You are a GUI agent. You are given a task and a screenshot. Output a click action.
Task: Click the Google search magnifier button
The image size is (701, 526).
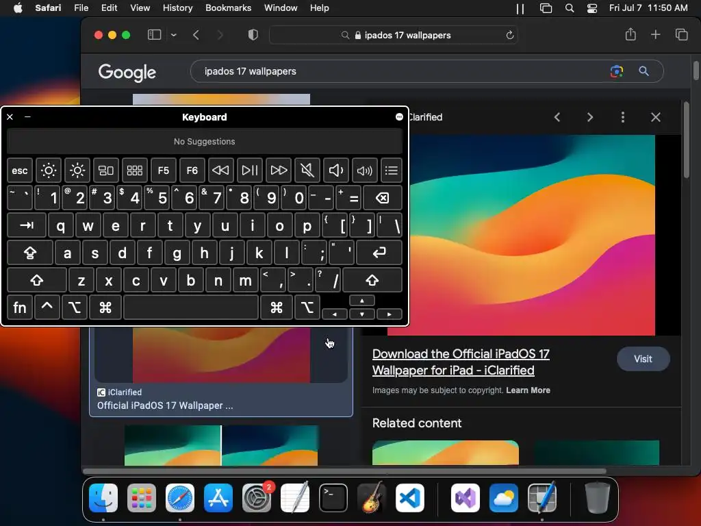[x=643, y=71]
